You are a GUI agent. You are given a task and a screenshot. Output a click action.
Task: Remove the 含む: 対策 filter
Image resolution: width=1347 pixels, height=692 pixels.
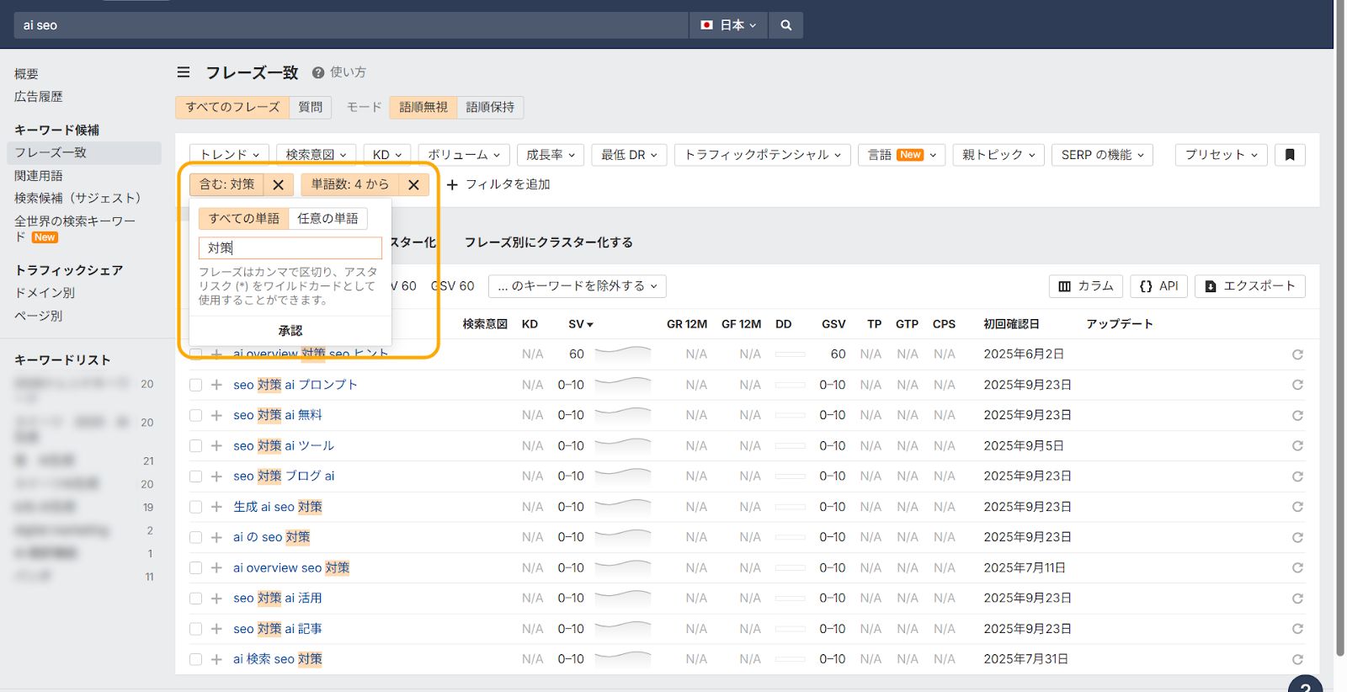click(x=278, y=184)
